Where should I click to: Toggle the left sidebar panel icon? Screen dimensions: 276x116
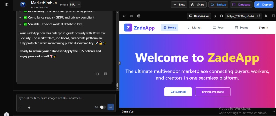(x=7, y=5)
